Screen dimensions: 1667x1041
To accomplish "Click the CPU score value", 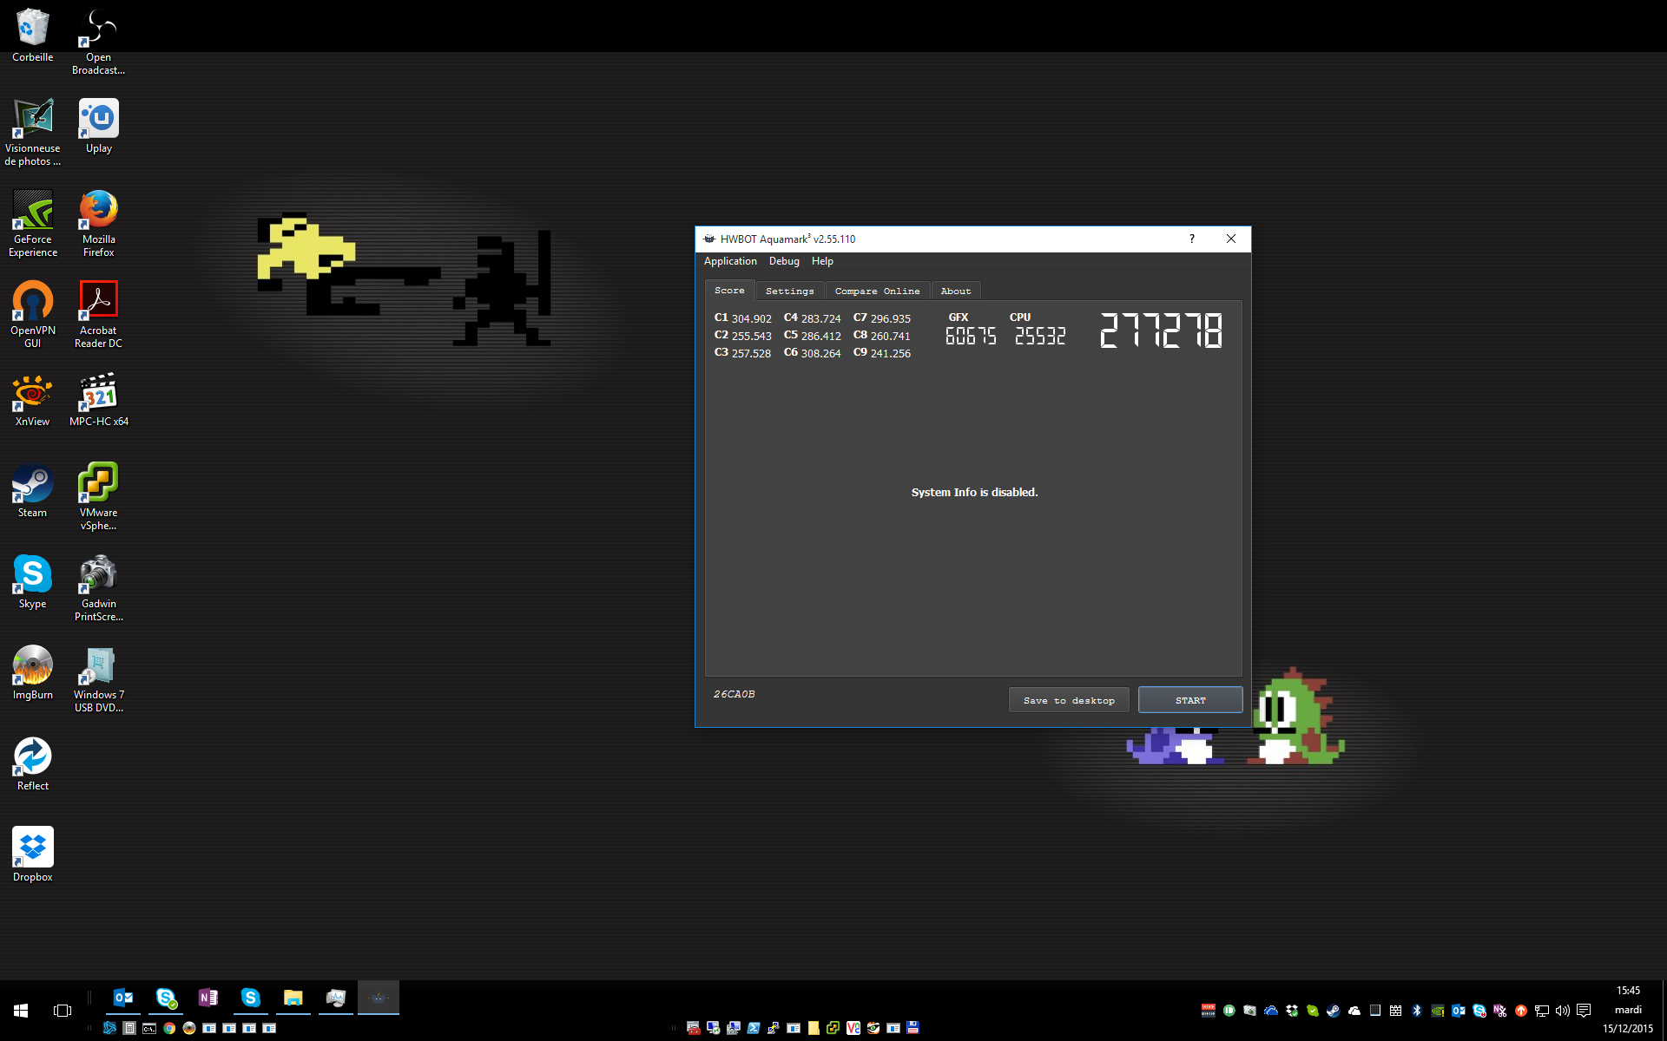I will (x=1040, y=336).
